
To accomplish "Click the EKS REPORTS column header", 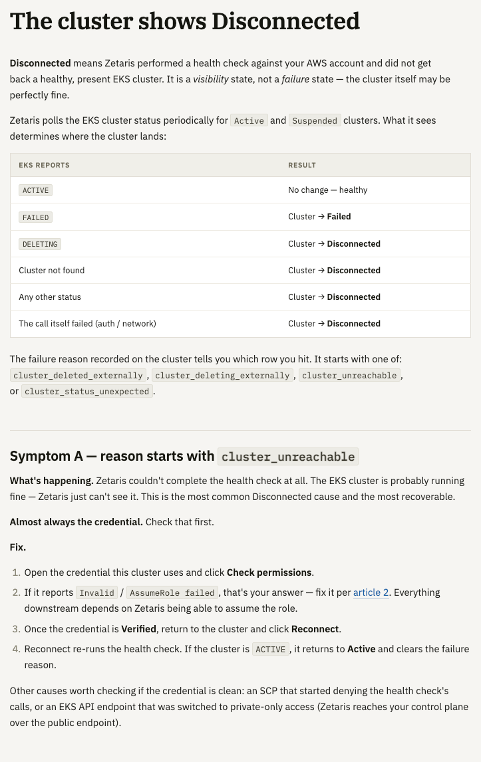I will pos(45,165).
